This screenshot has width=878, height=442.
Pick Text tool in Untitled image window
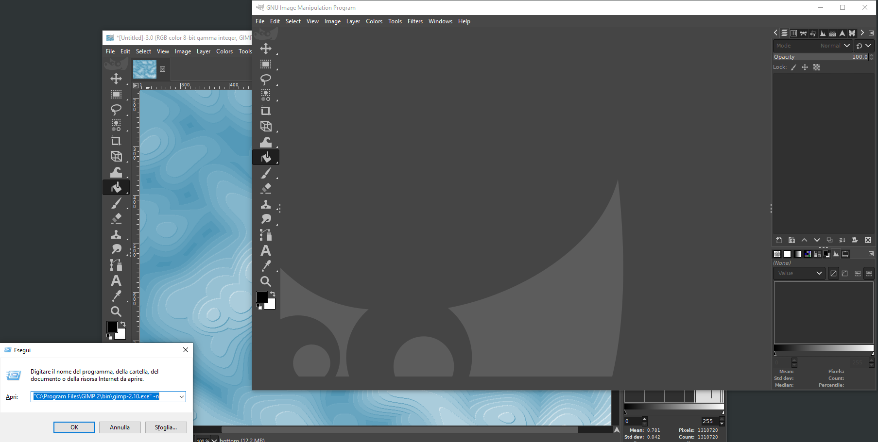tap(116, 280)
